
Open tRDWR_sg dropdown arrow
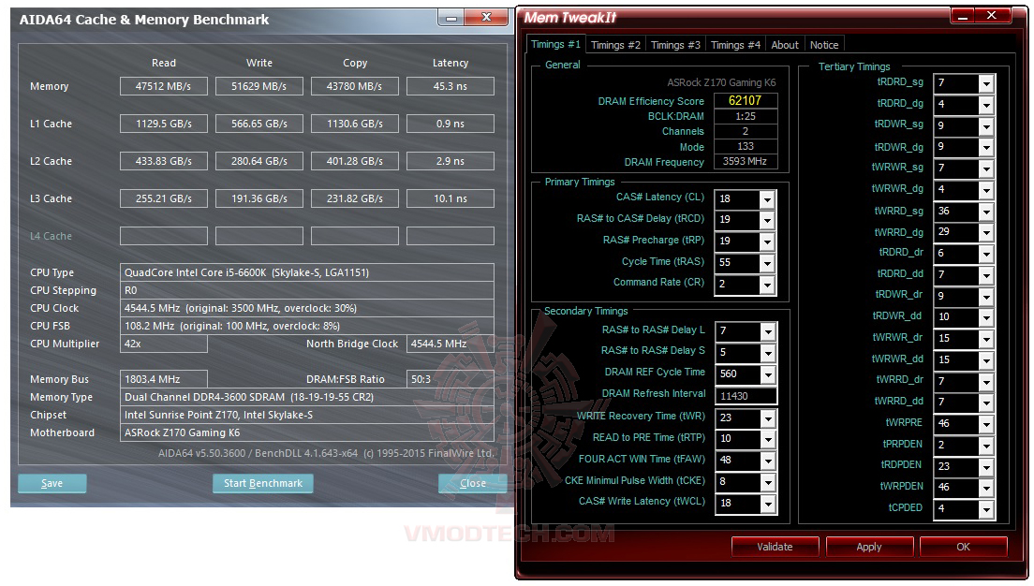(x=986, y=125)
